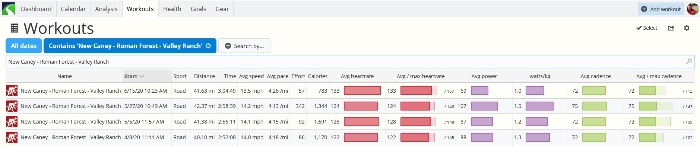
Task: Sort by Start column arrow
Action: point(142,76)
